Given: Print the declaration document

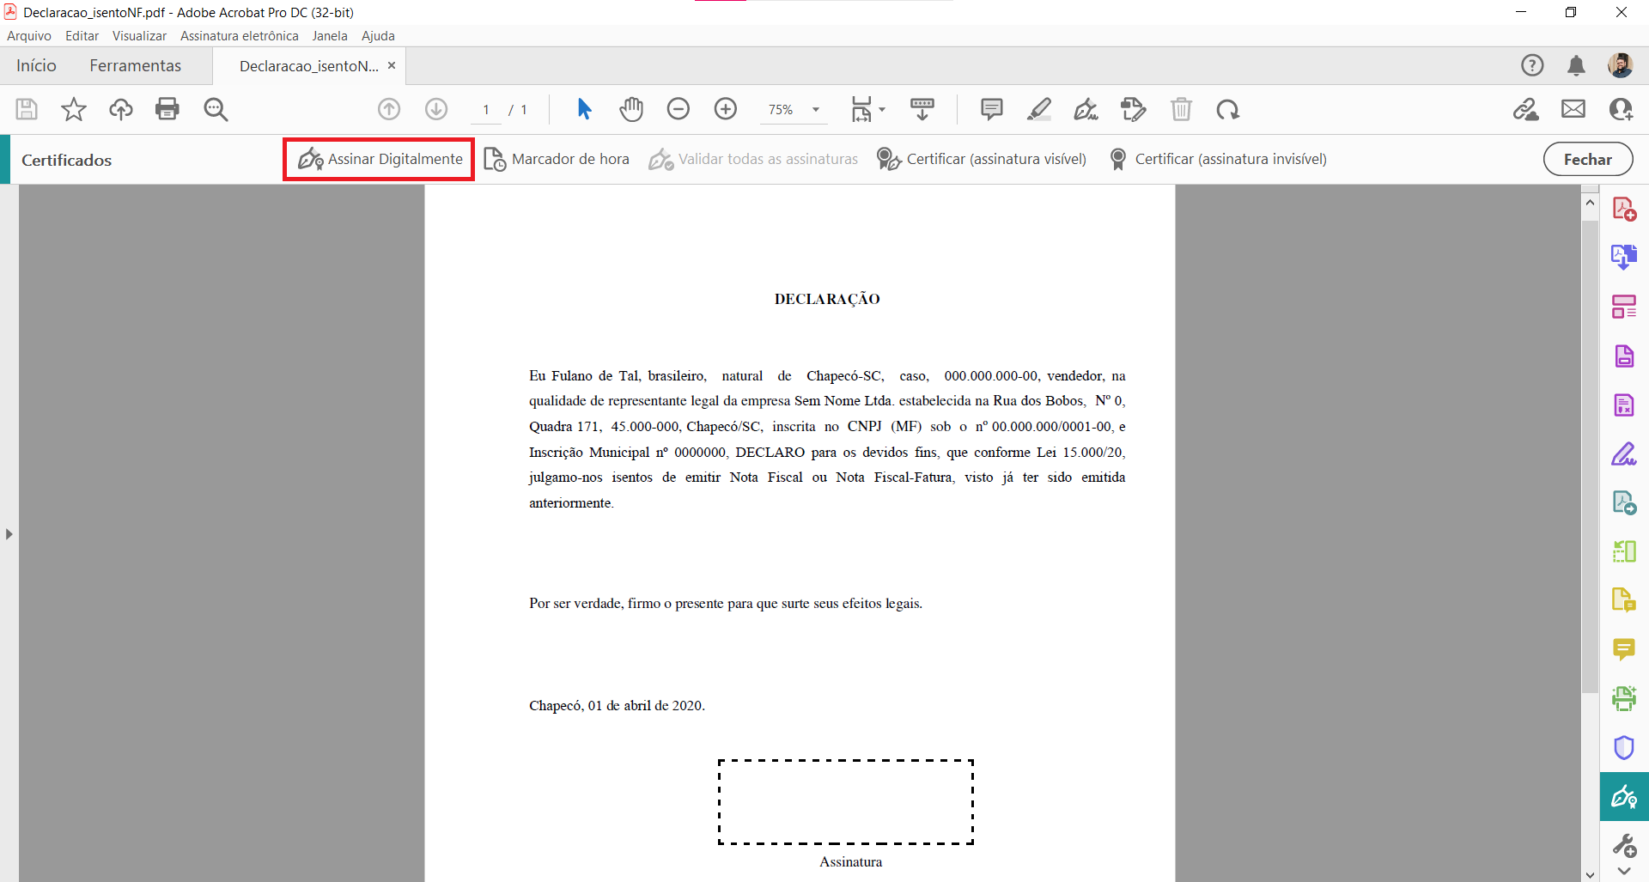Looking at the screenshot, I should (x=167, y=109).
